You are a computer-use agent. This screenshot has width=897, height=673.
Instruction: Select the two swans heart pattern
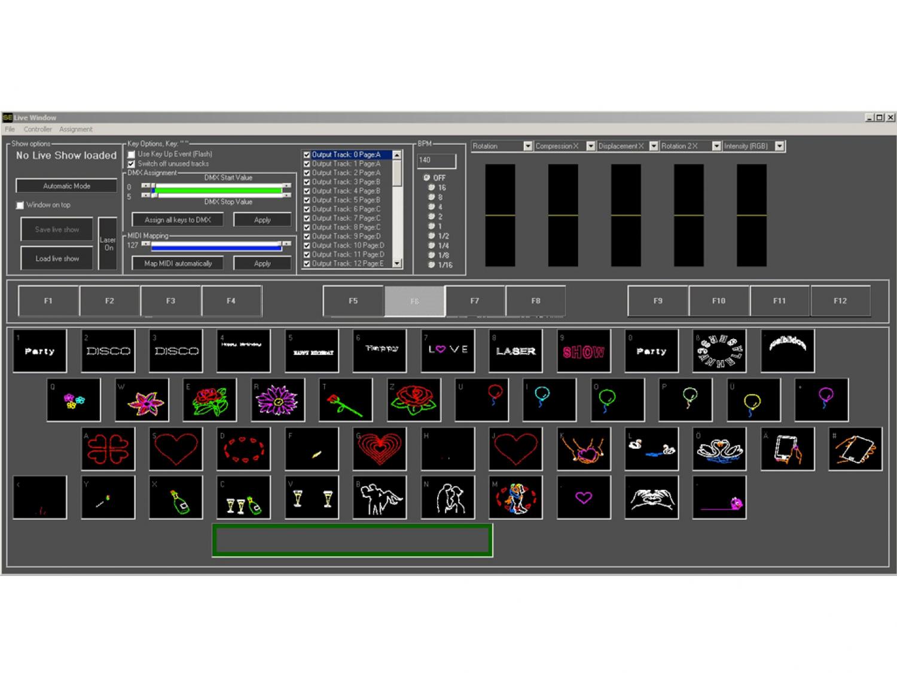click(x=719, y=449)
